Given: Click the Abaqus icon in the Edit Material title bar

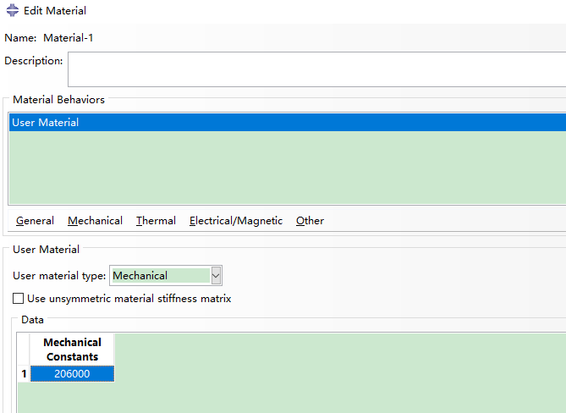Looking at the screenshot, I should [13, 10].
